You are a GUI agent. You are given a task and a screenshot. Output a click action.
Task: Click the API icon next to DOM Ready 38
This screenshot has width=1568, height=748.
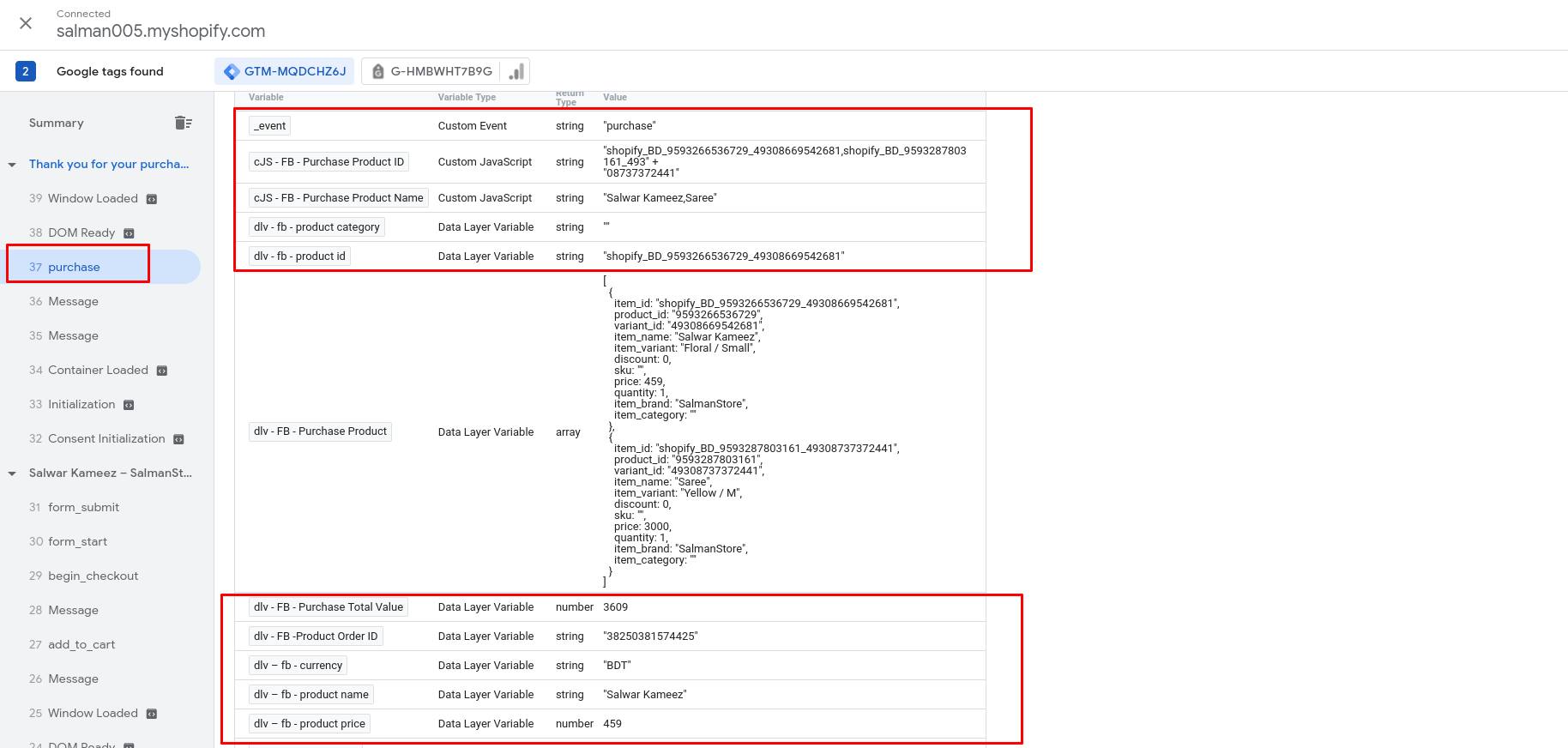pos(129,233)
